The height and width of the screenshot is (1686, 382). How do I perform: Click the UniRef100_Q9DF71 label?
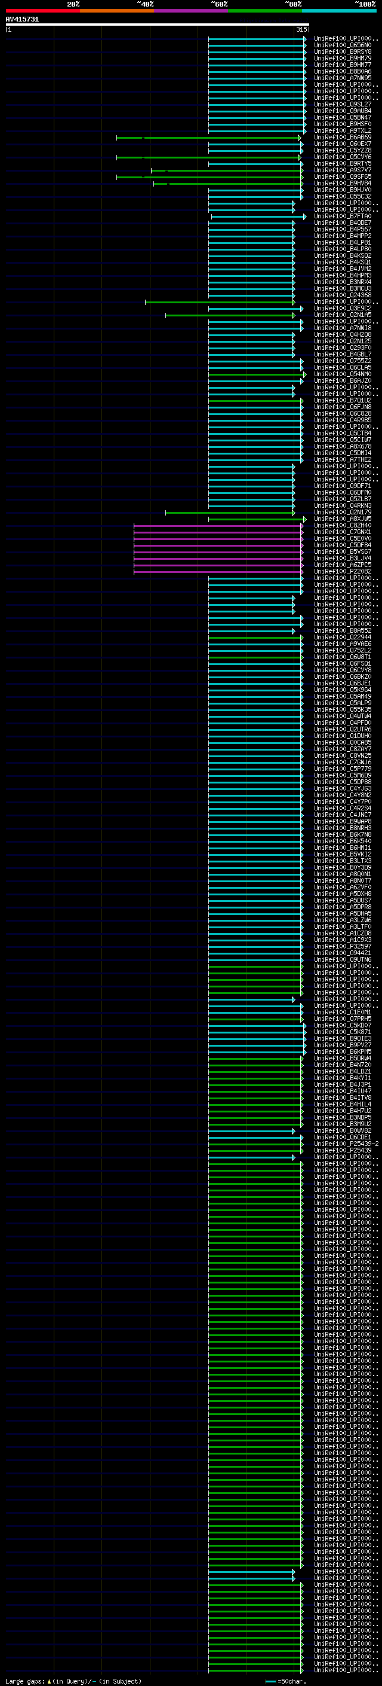click(343, 486)
